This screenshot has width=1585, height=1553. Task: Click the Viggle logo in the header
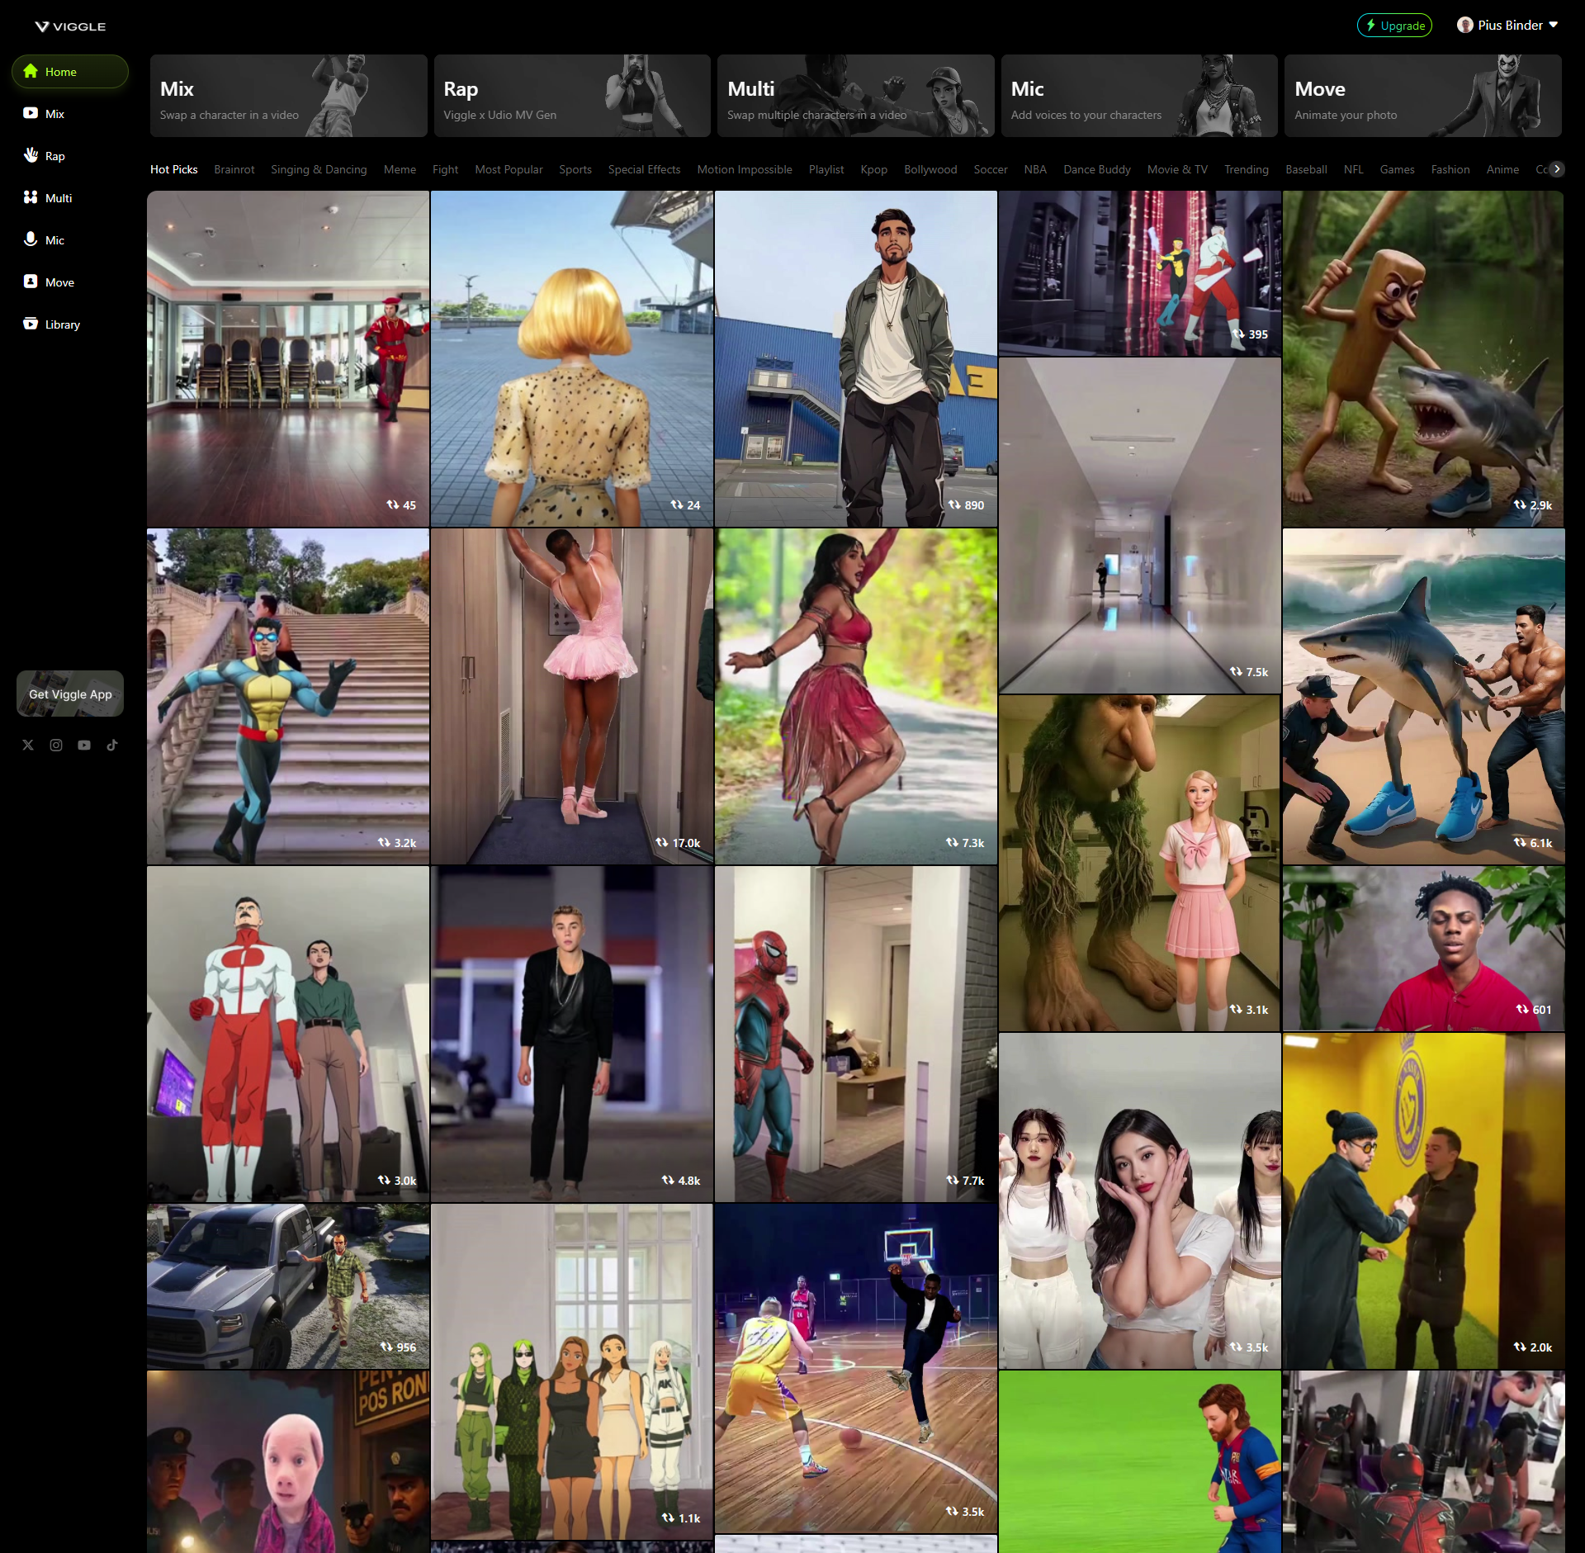pyautogui.click(x=70, y=26)
